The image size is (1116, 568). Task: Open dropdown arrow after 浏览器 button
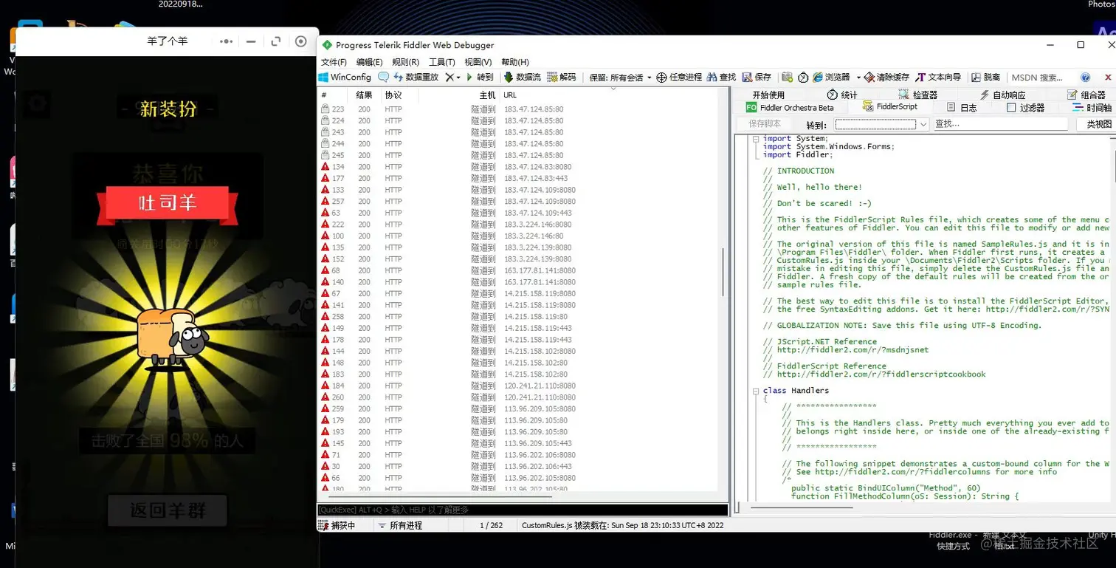click(858, 77)
